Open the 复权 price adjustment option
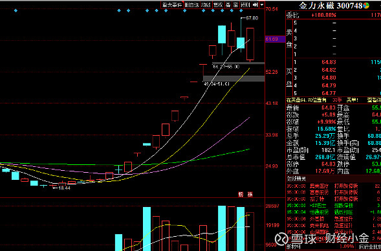Image resolution: width=381 pixels, height=251 pixels. pos(218,5)
